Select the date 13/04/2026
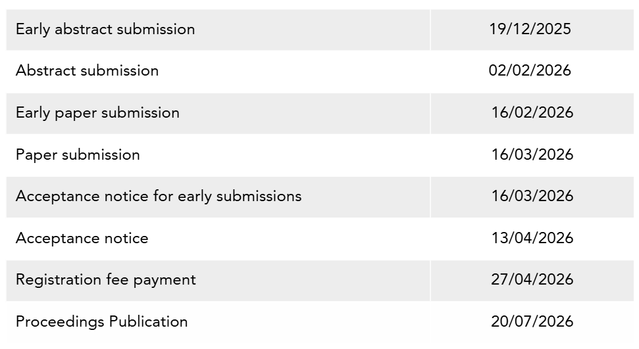Screen dimensions: 639x349 point(532,239)
